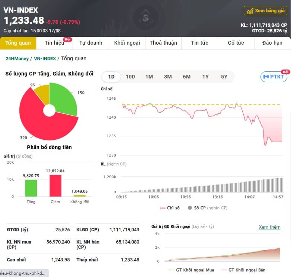The width and height of the screenshot is (291, 277).
Task: Select the 1M chart range
Action: (x=149, y=77)
